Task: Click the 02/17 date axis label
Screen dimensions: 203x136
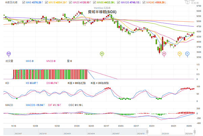Action: point(106,126)
